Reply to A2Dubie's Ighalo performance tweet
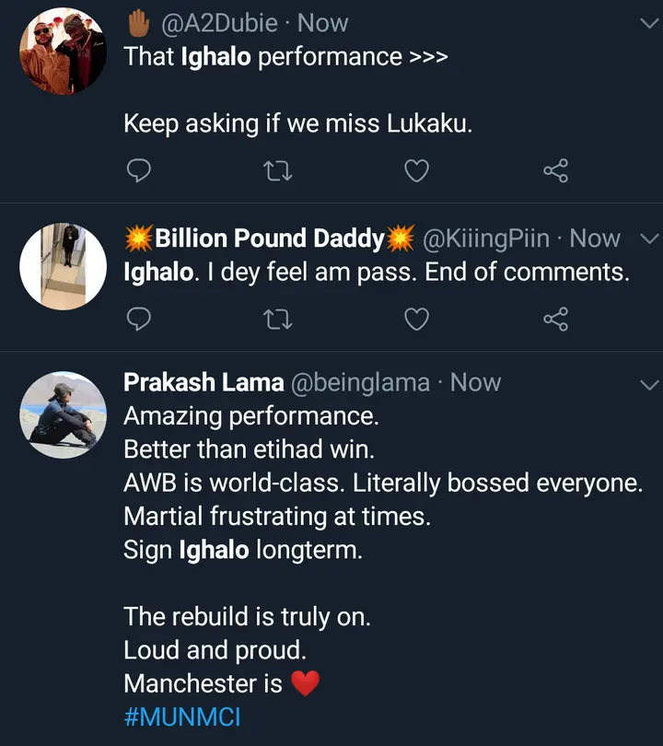The height and width of the screenshot is (746, 663). (x=138, y=170)
